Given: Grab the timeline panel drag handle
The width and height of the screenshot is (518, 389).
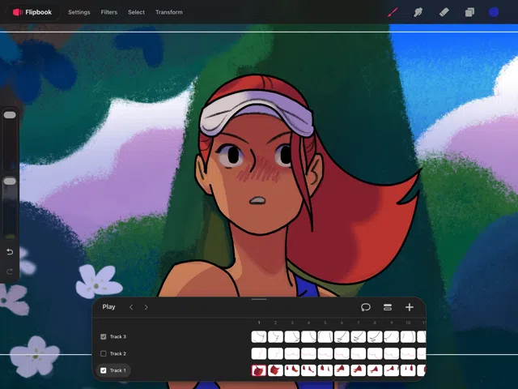Looking at the screenshot, I should click(x=259, y=299).
